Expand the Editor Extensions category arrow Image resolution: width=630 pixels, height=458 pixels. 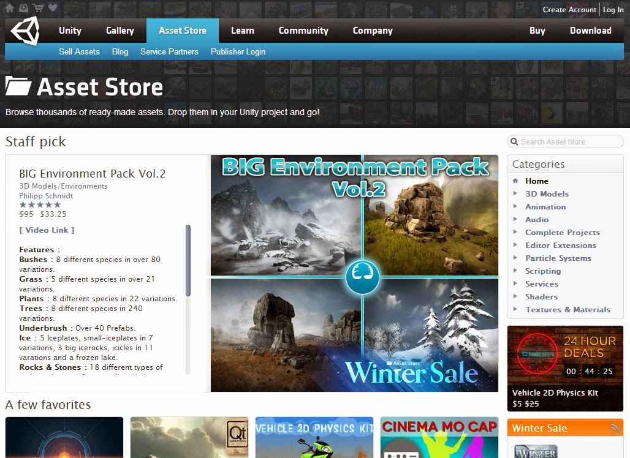pos(515,245)
